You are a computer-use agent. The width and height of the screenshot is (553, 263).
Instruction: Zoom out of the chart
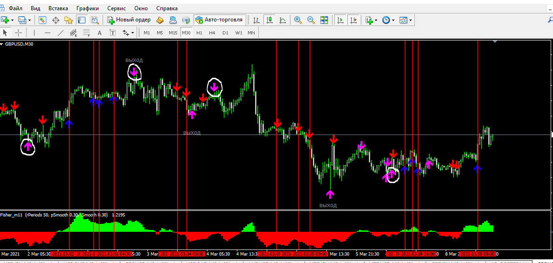click(x=311, y=20)
